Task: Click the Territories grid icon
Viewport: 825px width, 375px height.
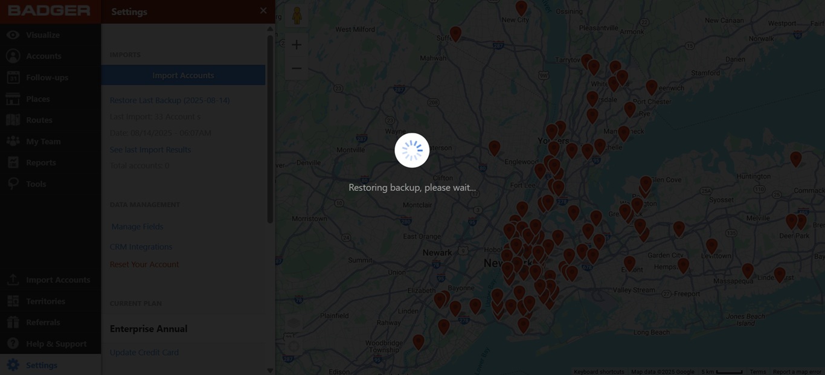Action: pyautogui.click(x=13, y=301)
